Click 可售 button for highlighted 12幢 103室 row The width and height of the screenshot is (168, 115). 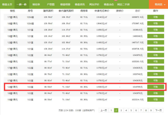coord(156,87)
